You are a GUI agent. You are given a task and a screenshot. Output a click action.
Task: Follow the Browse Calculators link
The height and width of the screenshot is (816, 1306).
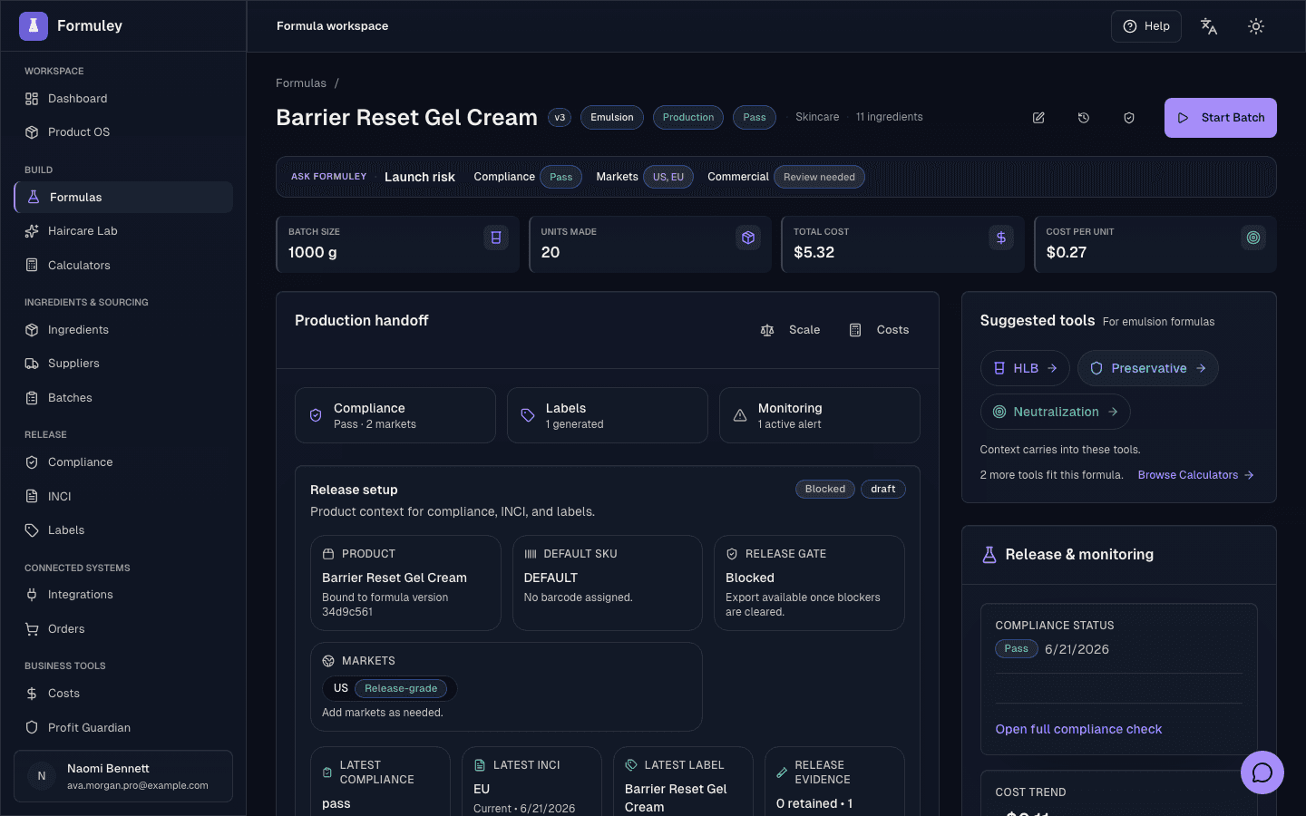pyautogui.click(x=1195, y=475)
